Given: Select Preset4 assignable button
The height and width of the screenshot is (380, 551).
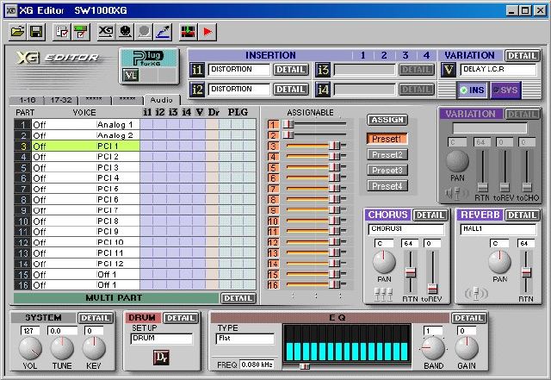Looking at the screenshot, I should tap(387, 186).
